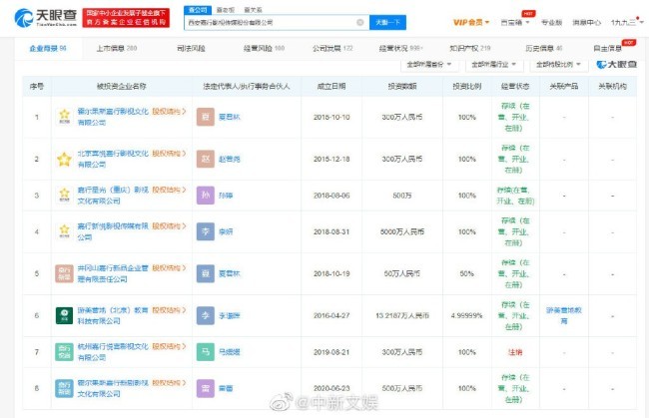Open the 消息中心 message center

tap(586, 22)
